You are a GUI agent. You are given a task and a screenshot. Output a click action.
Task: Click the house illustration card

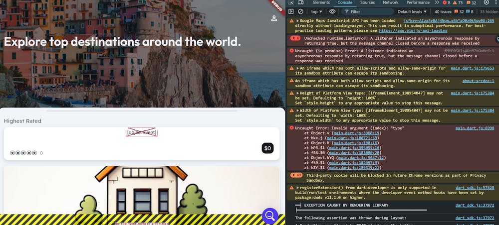point(141,191)
